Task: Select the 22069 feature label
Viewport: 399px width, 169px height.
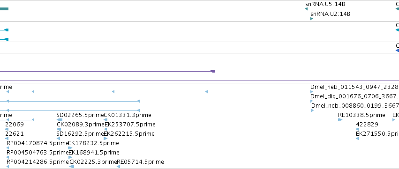Action: [15, 125]
